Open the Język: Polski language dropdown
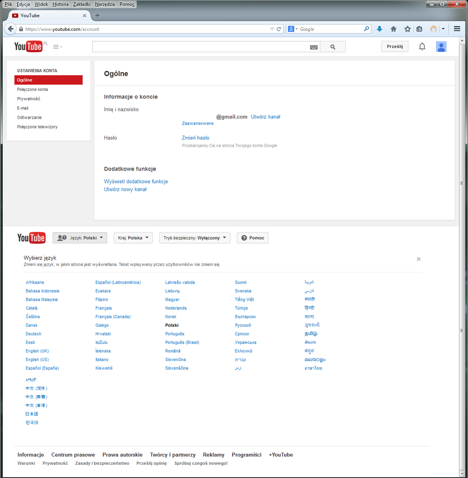 80,238
